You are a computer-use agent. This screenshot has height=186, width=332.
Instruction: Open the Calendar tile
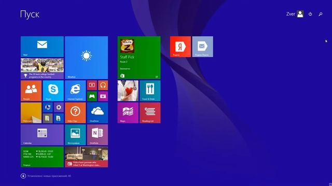42,135
